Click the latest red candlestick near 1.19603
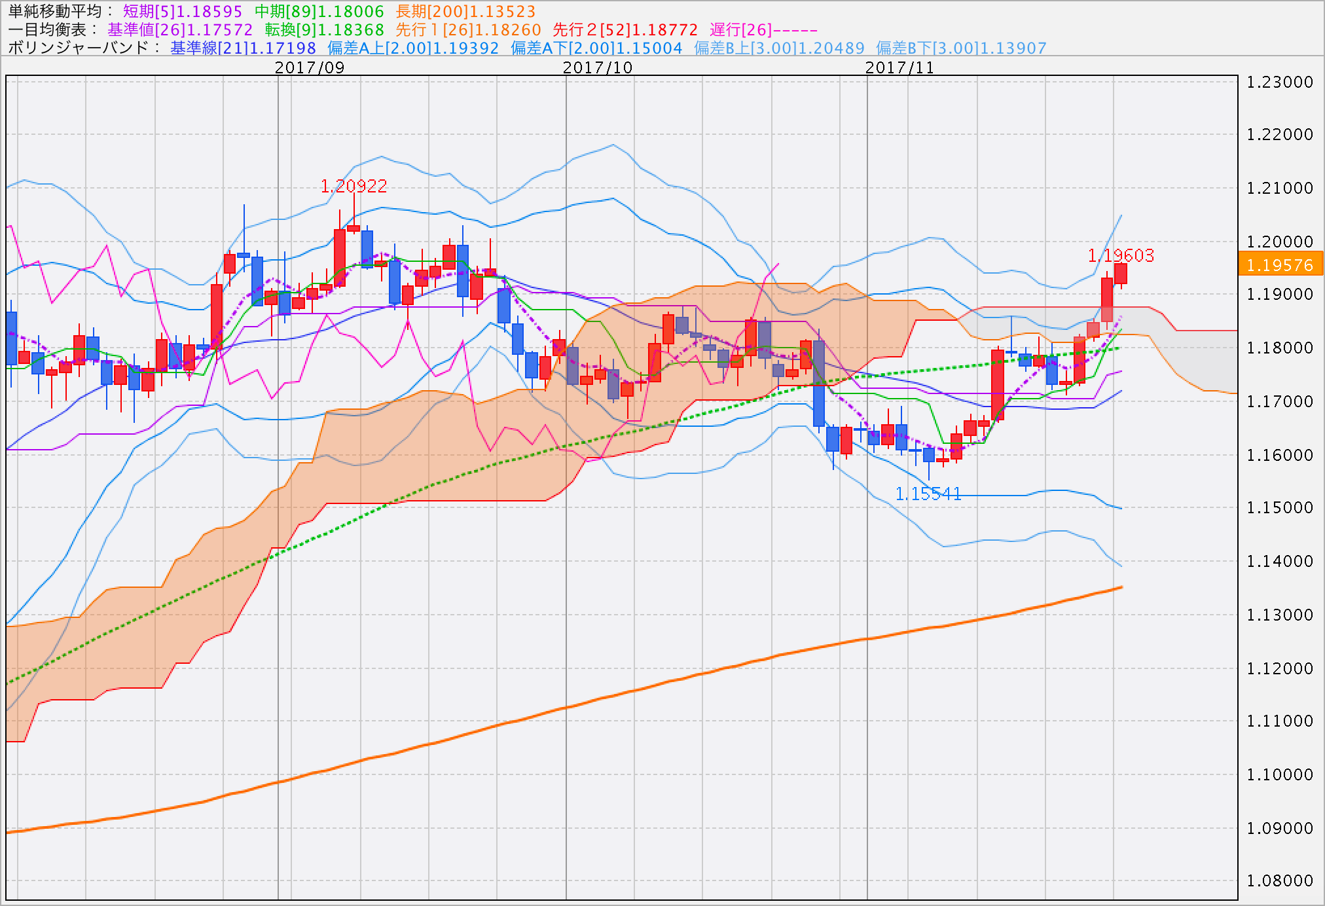The height and width of the screenshot is (906, 1325). click(x=1121, y=274)
